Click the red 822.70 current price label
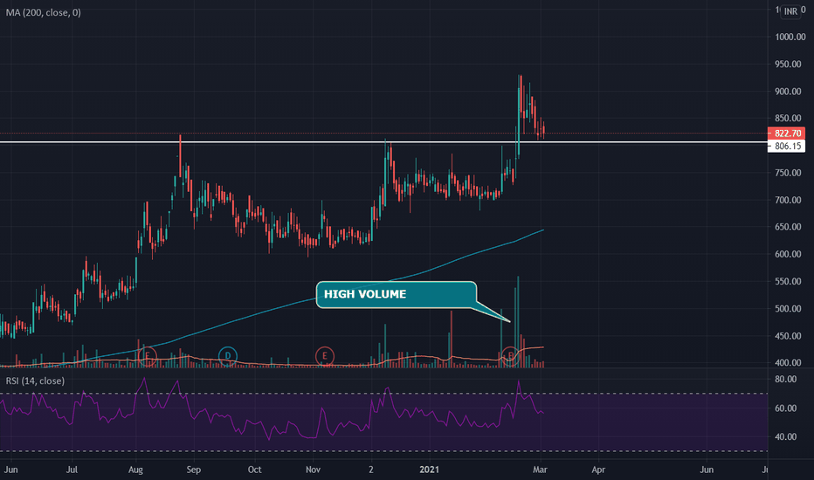This screenshot has width=814, height=480. (x=786, y=134)
